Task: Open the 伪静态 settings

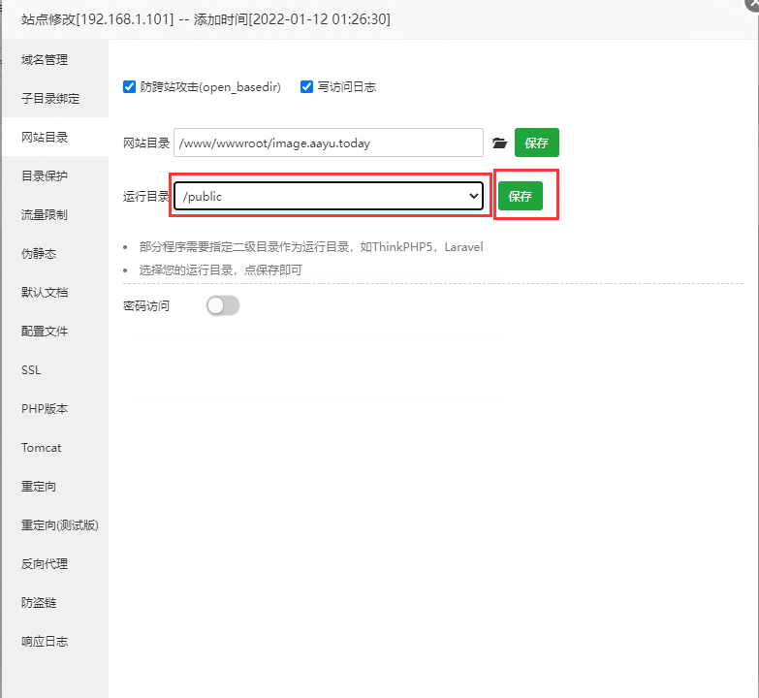Action: click(39, 254)
